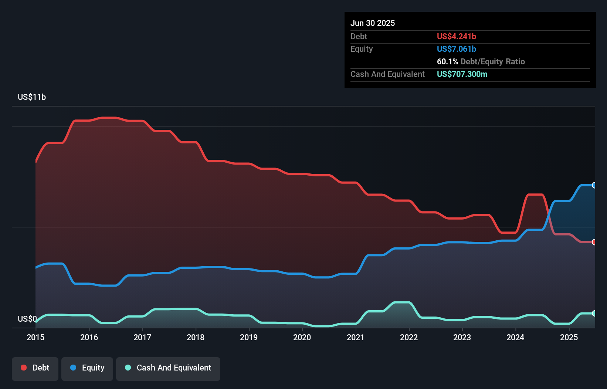Expand the tooltip Equity row details
This screenshot has height=389, width=607.
[x=361, y=49]
